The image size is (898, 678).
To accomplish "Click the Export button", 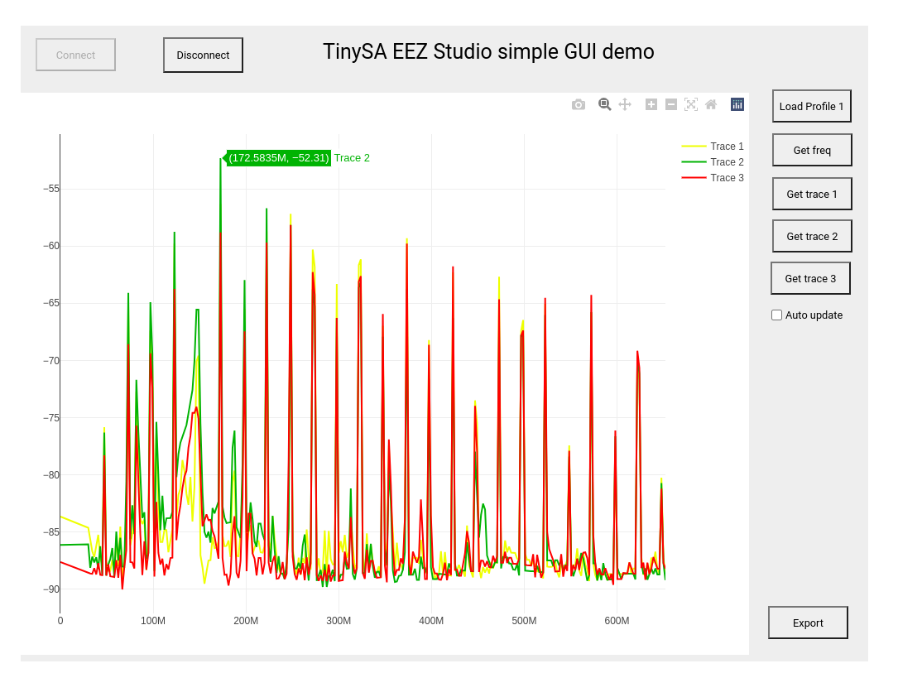I will pos(808,623).
